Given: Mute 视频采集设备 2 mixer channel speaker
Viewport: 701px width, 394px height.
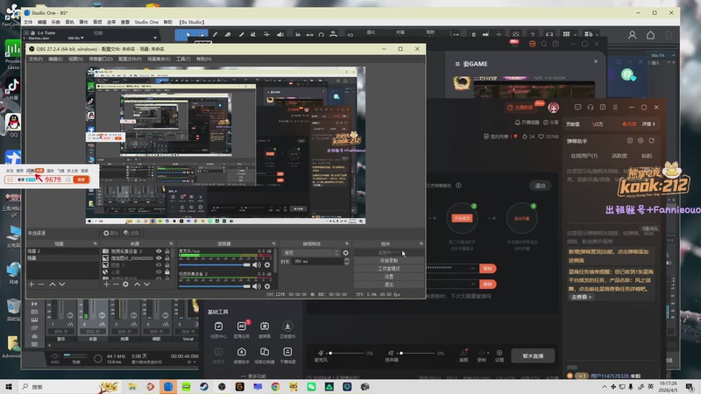Looking at the screenshot, I should coord(256,286).
